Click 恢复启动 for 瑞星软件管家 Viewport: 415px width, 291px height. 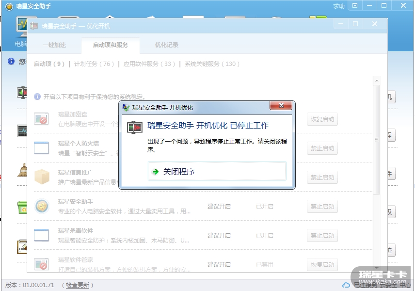(x=322, y=265)
